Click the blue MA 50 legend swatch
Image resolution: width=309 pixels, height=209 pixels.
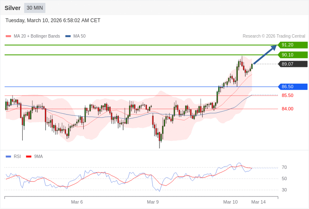68,36
